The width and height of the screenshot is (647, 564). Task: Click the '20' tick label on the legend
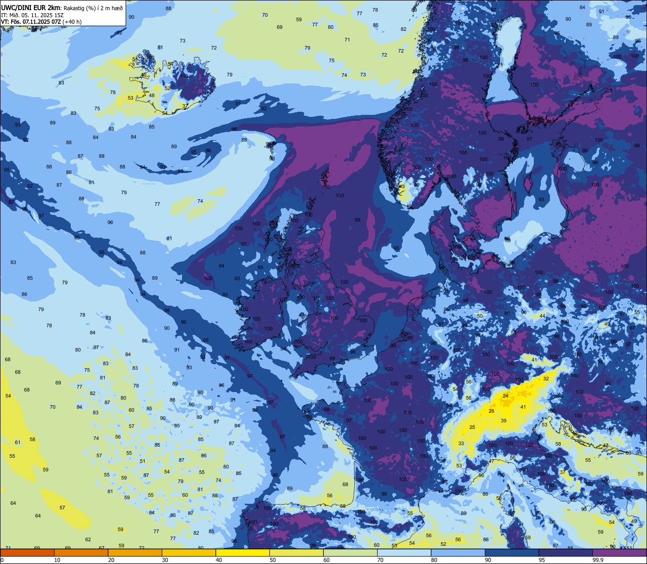pyautogui.click(x=111, y=560)
